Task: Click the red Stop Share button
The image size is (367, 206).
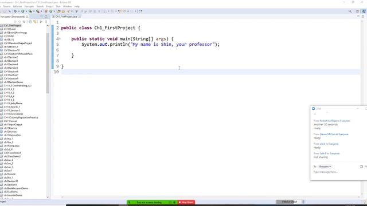Action: (186, 202)
